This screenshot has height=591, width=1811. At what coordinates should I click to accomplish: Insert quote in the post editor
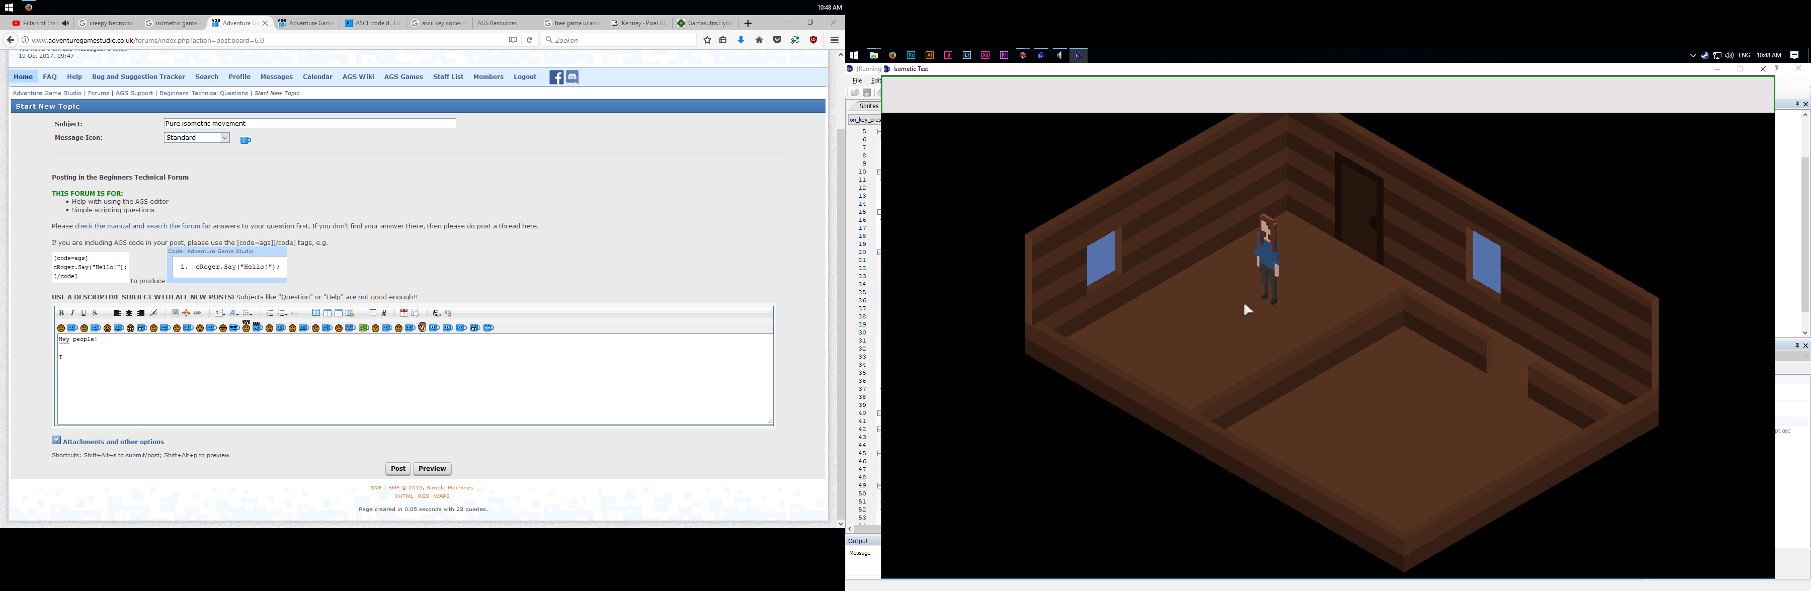373,313
